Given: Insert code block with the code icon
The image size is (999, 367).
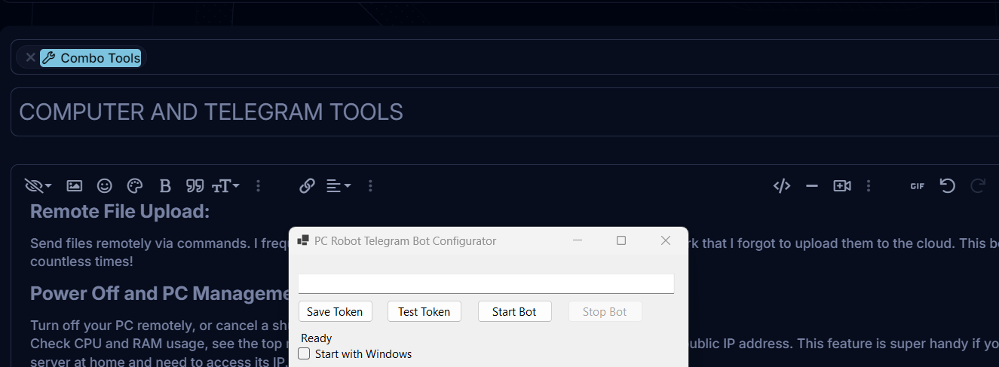Looking at the screenshot, I should (x=782, y=185).
